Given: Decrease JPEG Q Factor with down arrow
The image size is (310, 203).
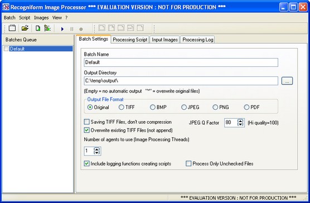Looking at the screenshot, I should coord(240,124).
